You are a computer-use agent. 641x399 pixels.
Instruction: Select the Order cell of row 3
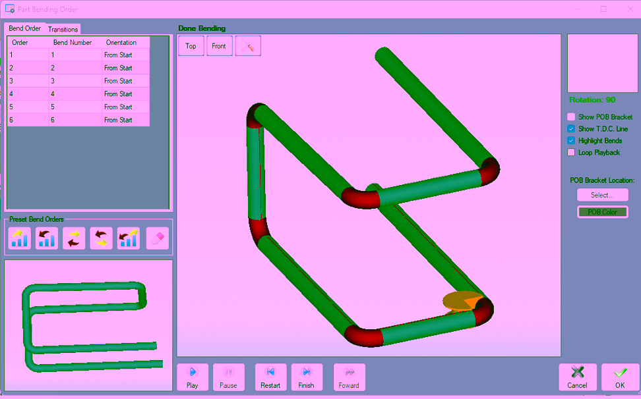[28, 81]
